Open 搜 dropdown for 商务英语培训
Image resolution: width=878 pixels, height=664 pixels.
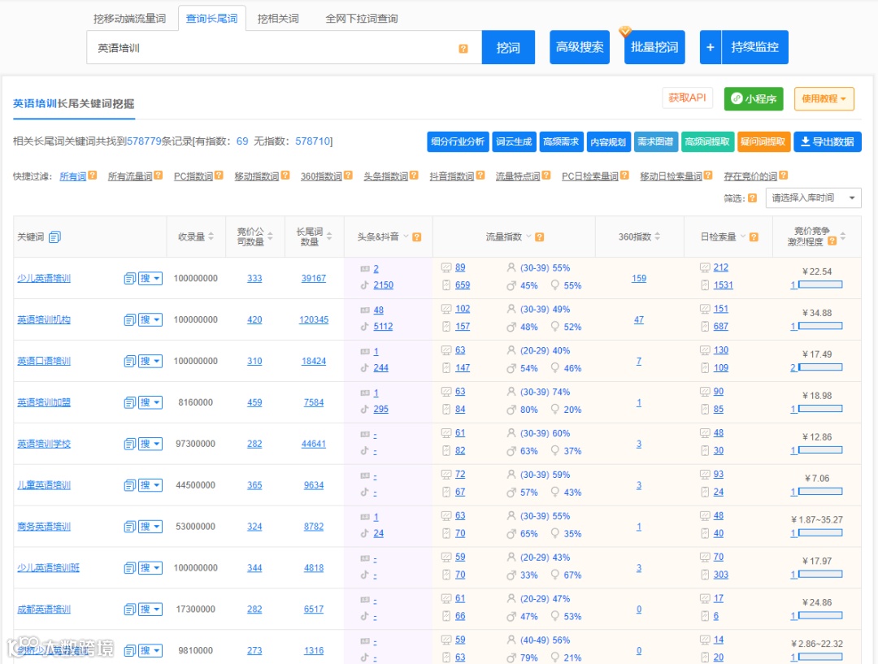coord(150,527)
